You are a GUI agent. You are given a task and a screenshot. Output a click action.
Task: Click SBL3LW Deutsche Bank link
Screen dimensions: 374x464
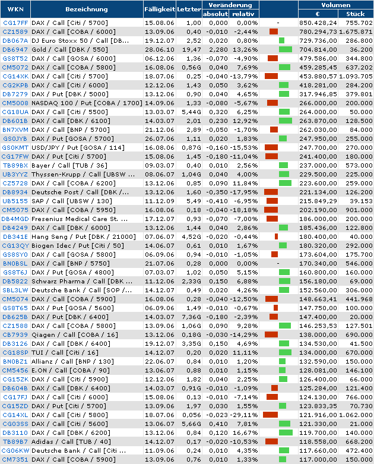(x=15, y=290)
